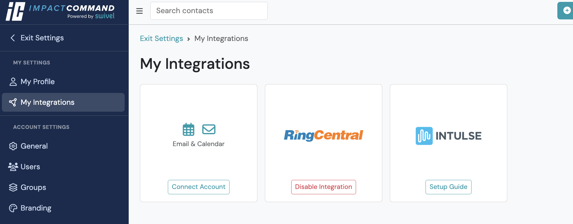Click the Powered by Swivel text
Screen dimensions: 573x224
91,16
